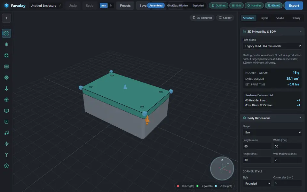Collapse the 3D Printability & BOM section

300,32
